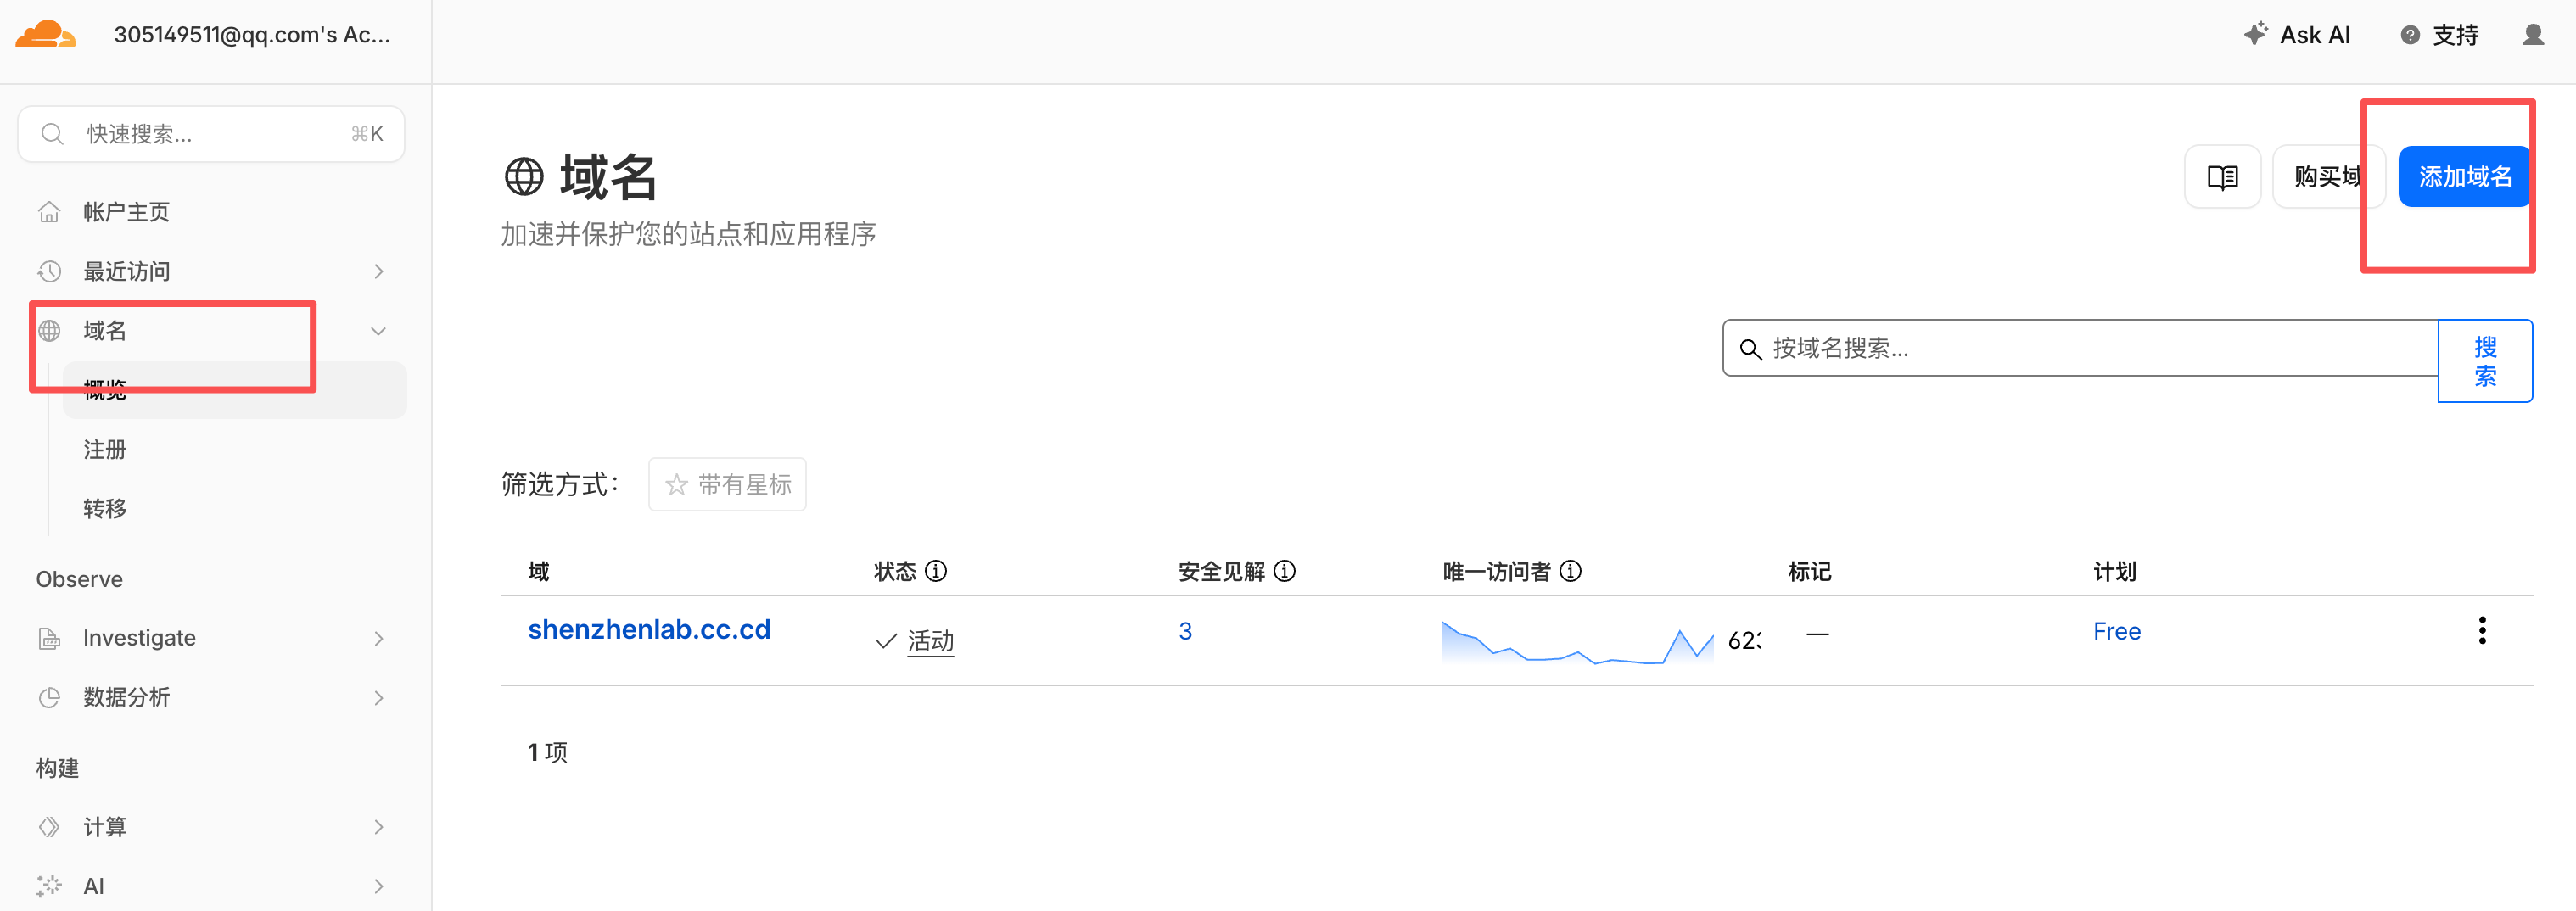Select 域名 in the sidebar
The height and width of the screenshot is (911, 2576).
(x=104, y=330)
